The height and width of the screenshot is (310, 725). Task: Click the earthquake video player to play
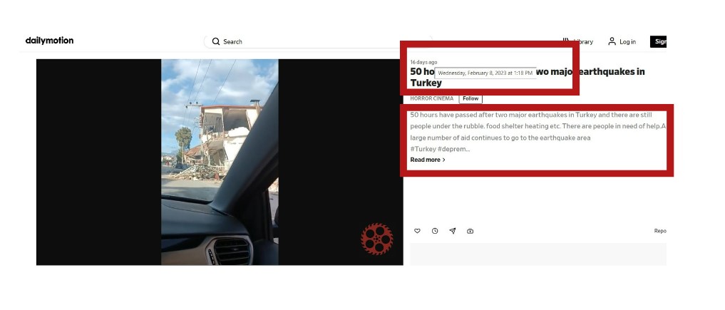tap(220, 162)
